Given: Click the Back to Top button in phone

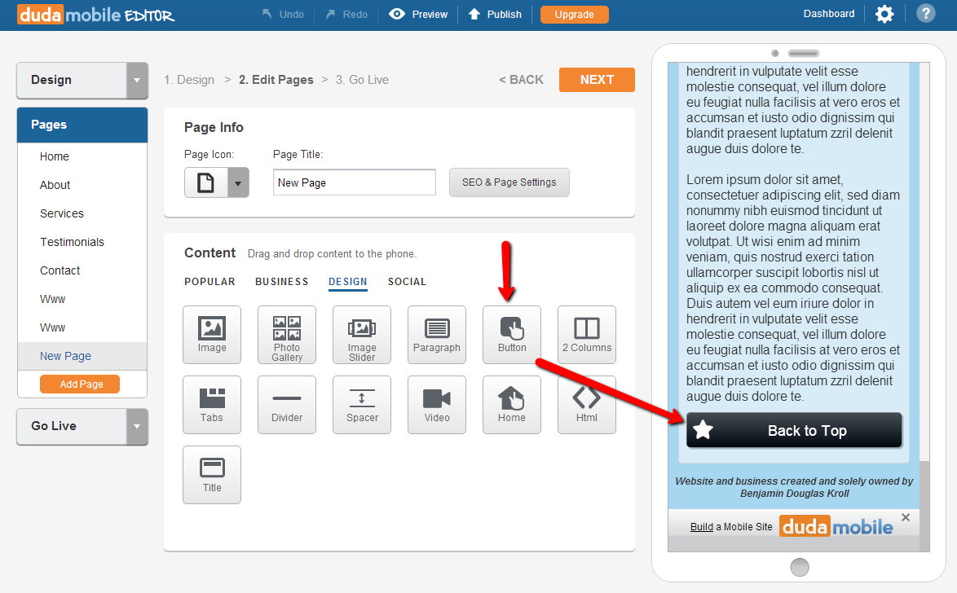Looking at the screenshot, I should coord(794,431).
